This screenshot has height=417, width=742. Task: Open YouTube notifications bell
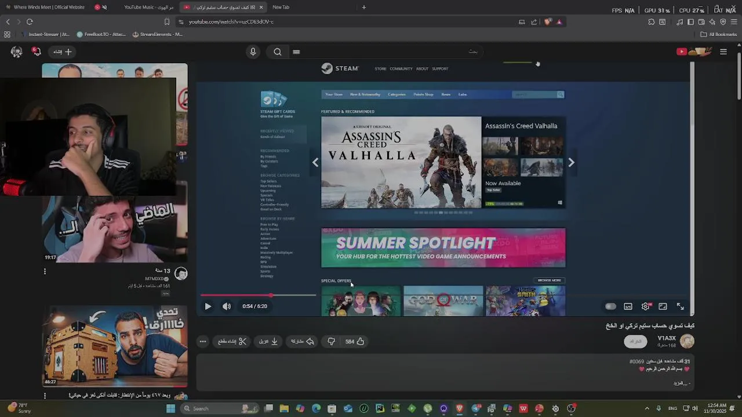click(36, 52)
